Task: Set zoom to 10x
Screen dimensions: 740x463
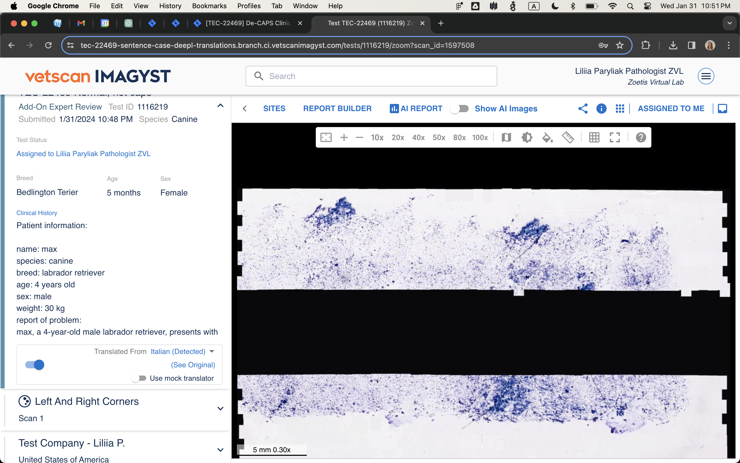Action: coord(377,138)
